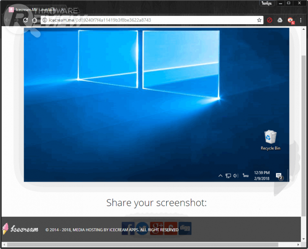Click the scroll-right arrow on the horizontal scrollbar
The width and height of the screenshot is (308, 249).
click(x=298, y=245)
